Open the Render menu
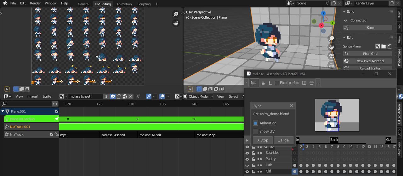Screen dimensions: 403x176 point(35,3)
